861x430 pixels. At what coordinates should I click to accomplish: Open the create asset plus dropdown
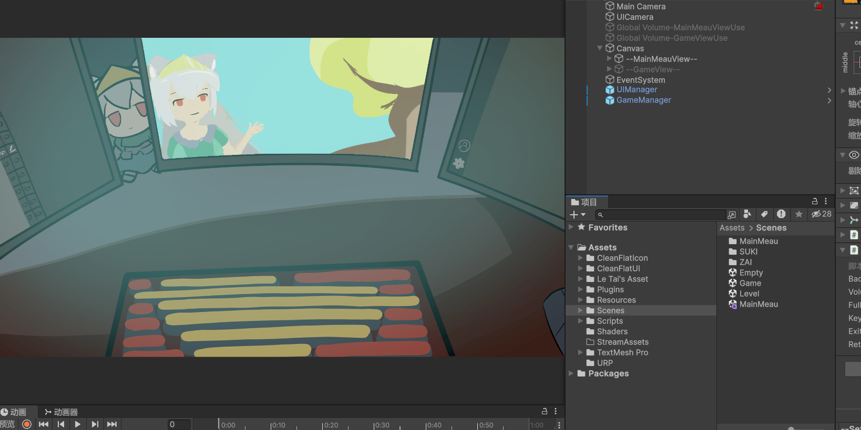point(577,215)
